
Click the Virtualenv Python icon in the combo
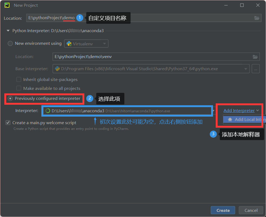[69, 44]
